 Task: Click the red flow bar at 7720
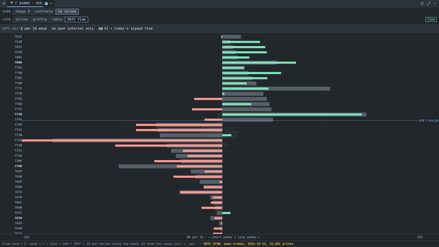(169, 145)
